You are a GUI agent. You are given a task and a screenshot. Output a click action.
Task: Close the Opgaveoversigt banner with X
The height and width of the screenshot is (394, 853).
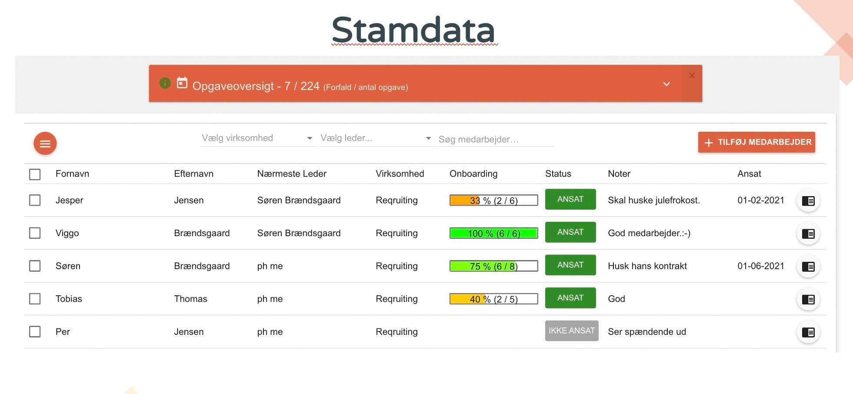[x=692, y=75]
